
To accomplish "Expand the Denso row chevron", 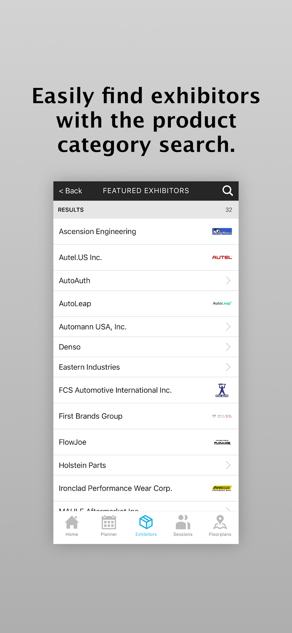I will click(x=228, y=347).
